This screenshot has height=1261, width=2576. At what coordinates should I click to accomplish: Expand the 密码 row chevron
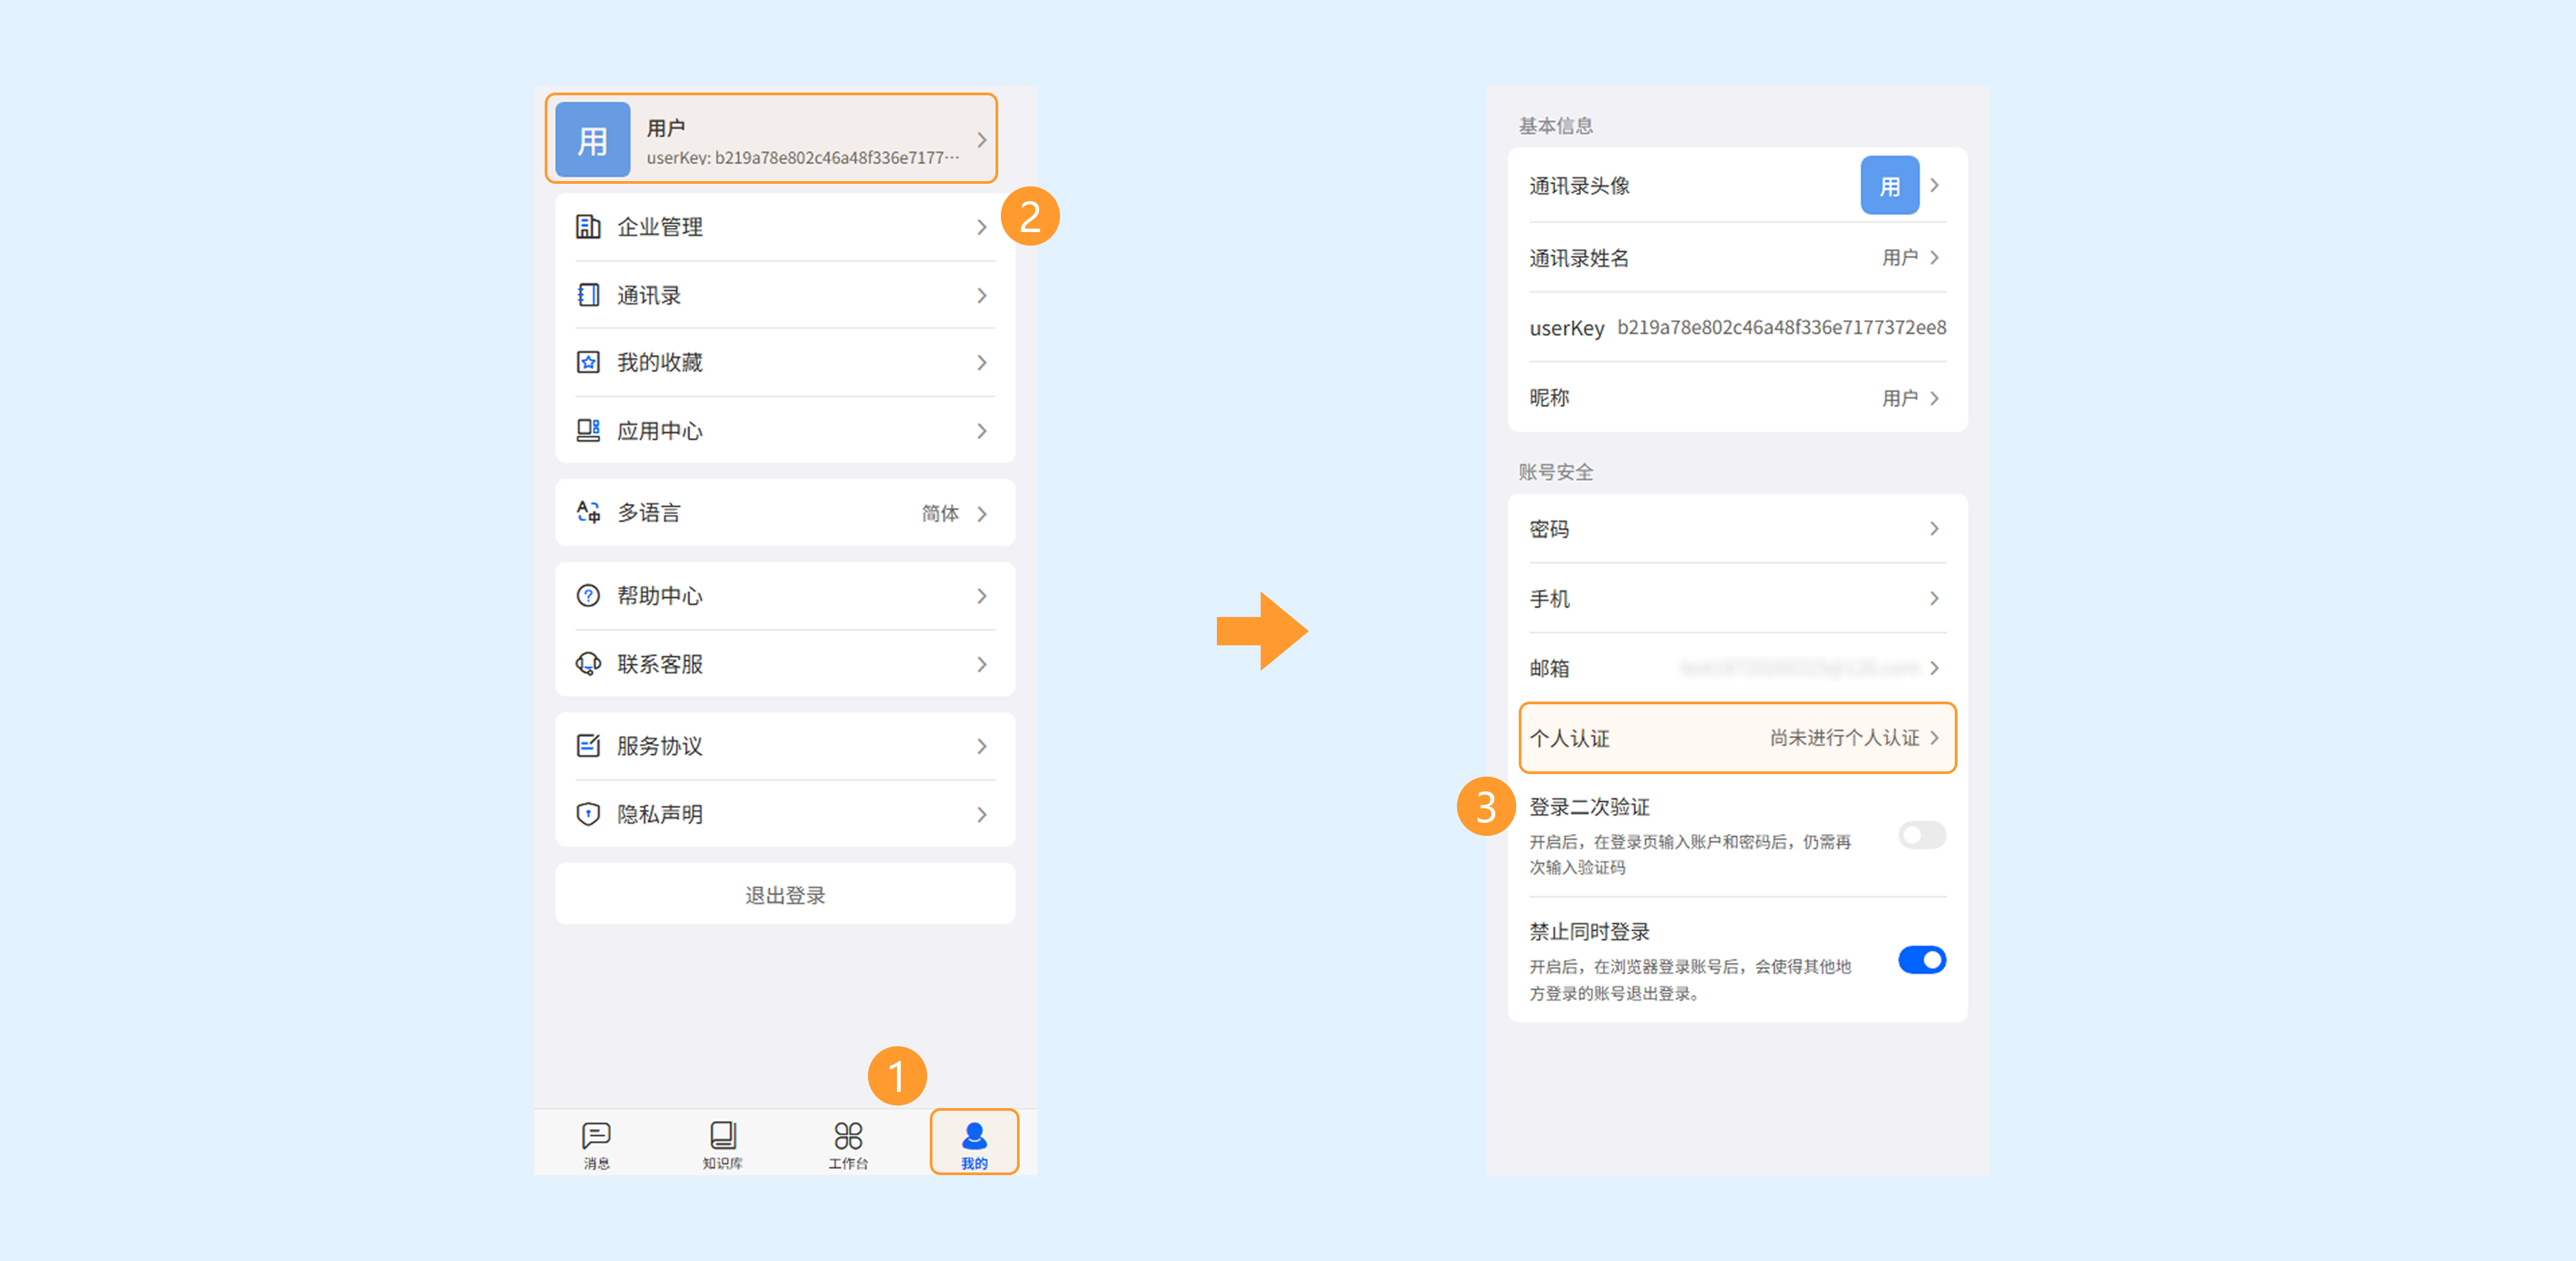point(1934,529)
